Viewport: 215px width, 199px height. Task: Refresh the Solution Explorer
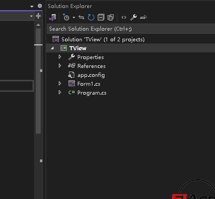click(91, 17)
